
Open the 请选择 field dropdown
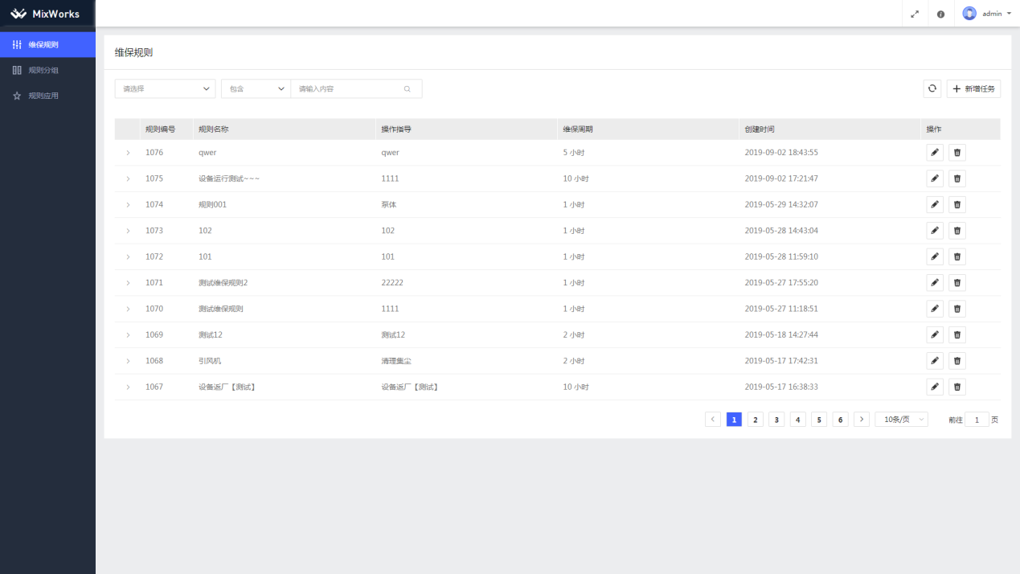165,89
